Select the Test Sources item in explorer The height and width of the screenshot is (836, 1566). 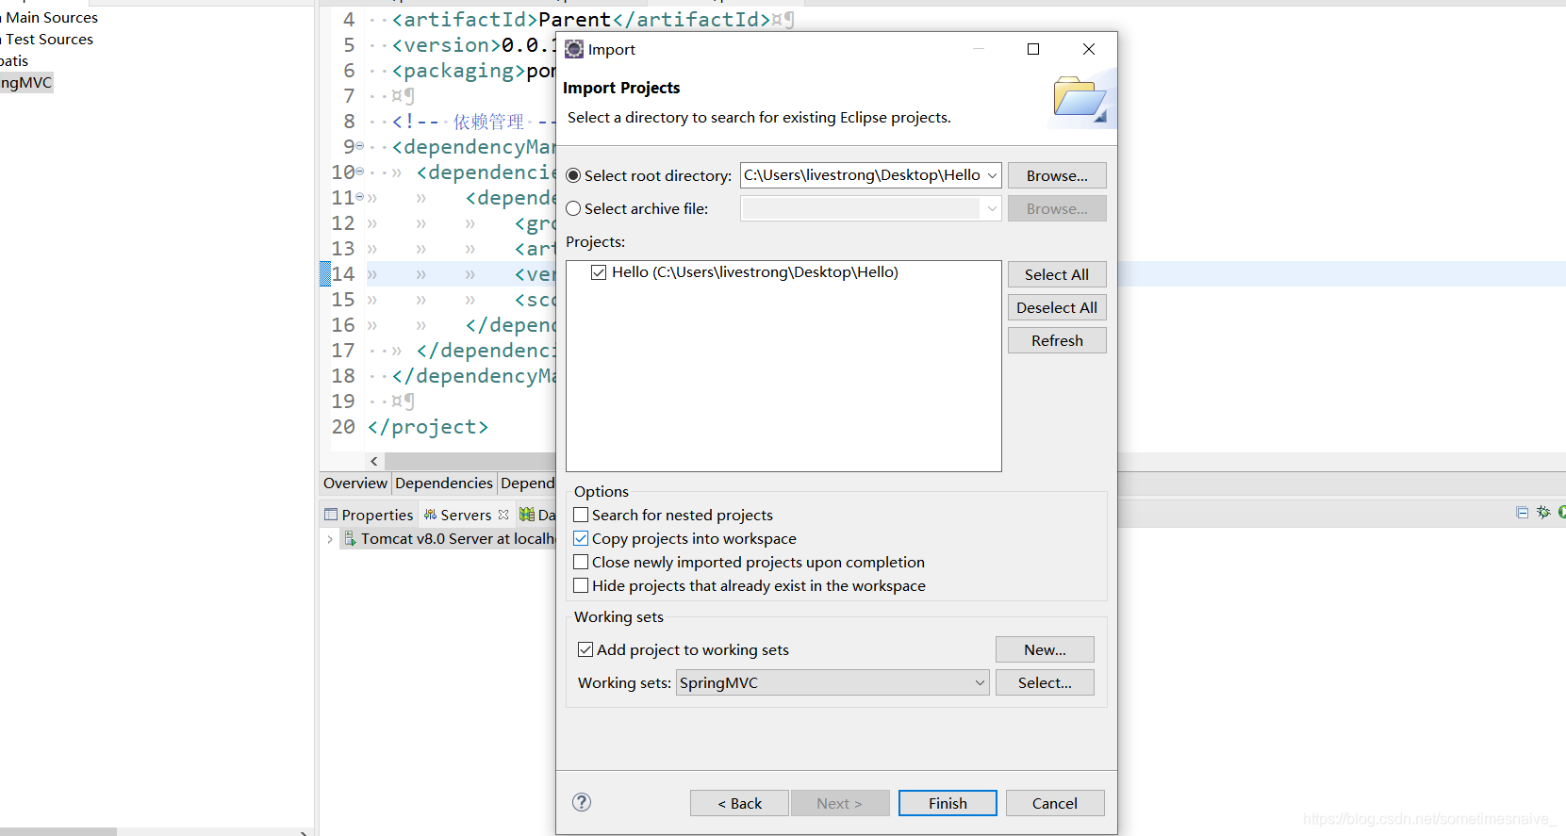[47, 39]
